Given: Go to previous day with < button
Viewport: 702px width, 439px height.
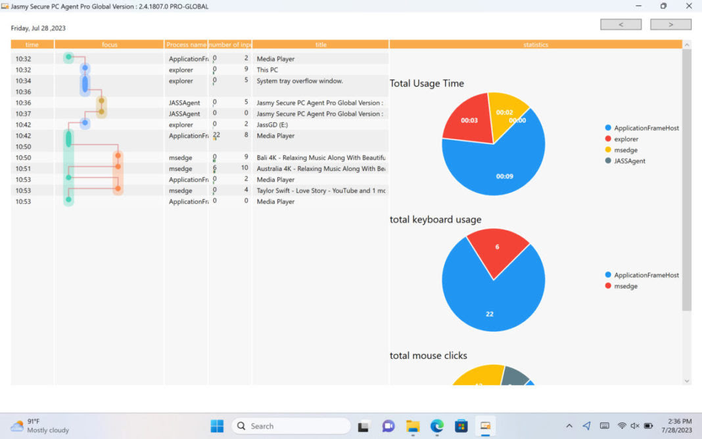Looking at the screenshot, I should [x=620, y=24].
